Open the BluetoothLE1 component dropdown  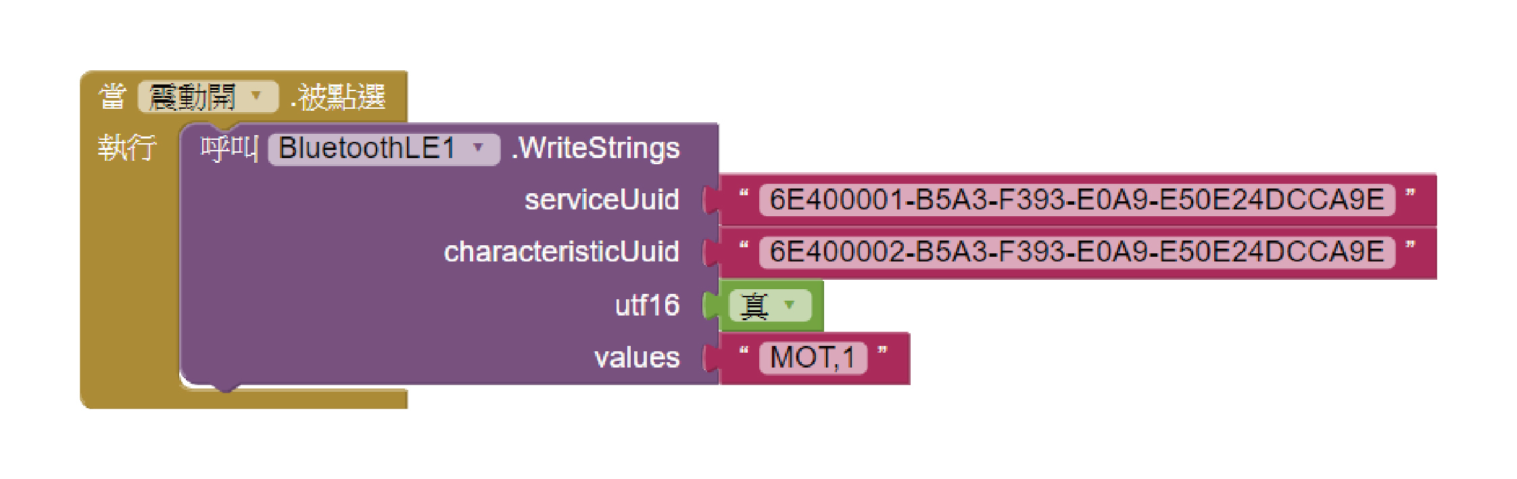pos(478,148)
